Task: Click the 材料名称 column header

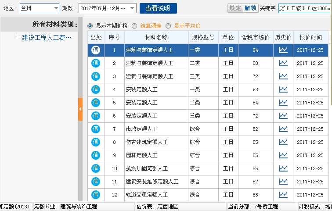Action: point(156,37)
